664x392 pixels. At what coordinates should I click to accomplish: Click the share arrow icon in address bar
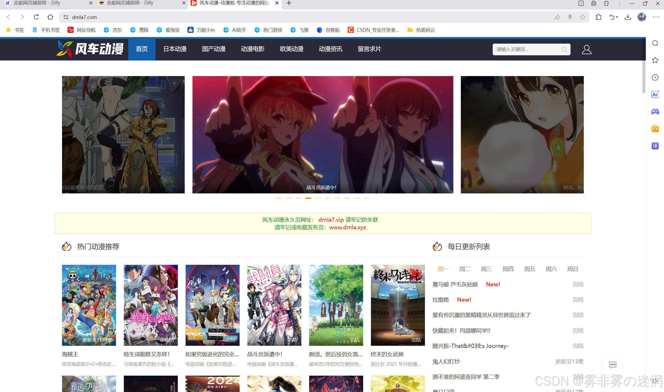[x=557, y=17]
